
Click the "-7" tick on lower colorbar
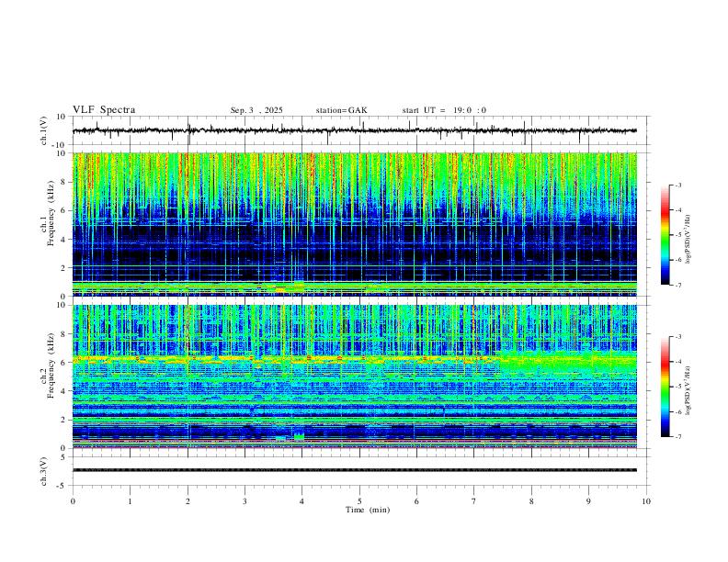677,437
